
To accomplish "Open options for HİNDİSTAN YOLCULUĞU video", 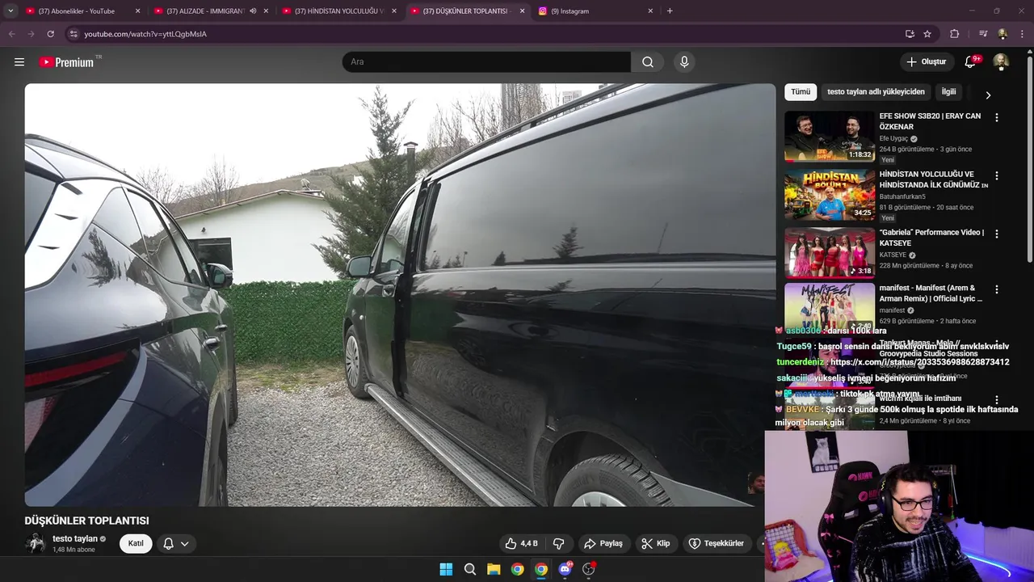I will point(996,175).
